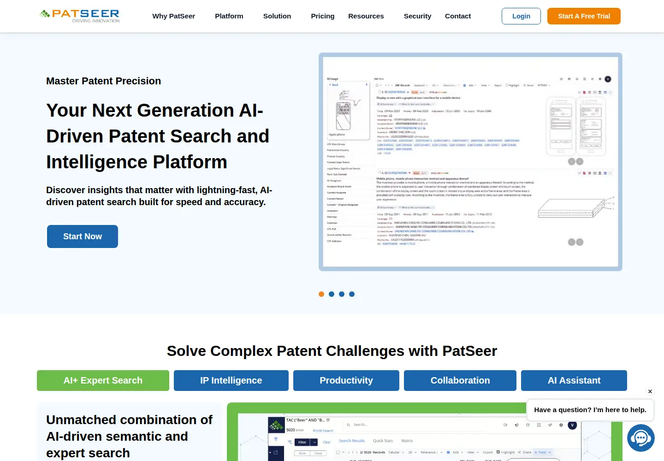Select the first orange carousel dot
The width and height of the screenshot is (664, 461).
(x=321, y=294)
